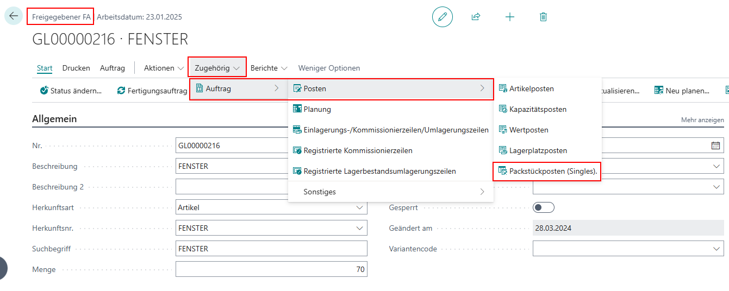Viewport: 729px width, 291px height.
Task: Click Neu planen action
Action: [x=682, y=91]
